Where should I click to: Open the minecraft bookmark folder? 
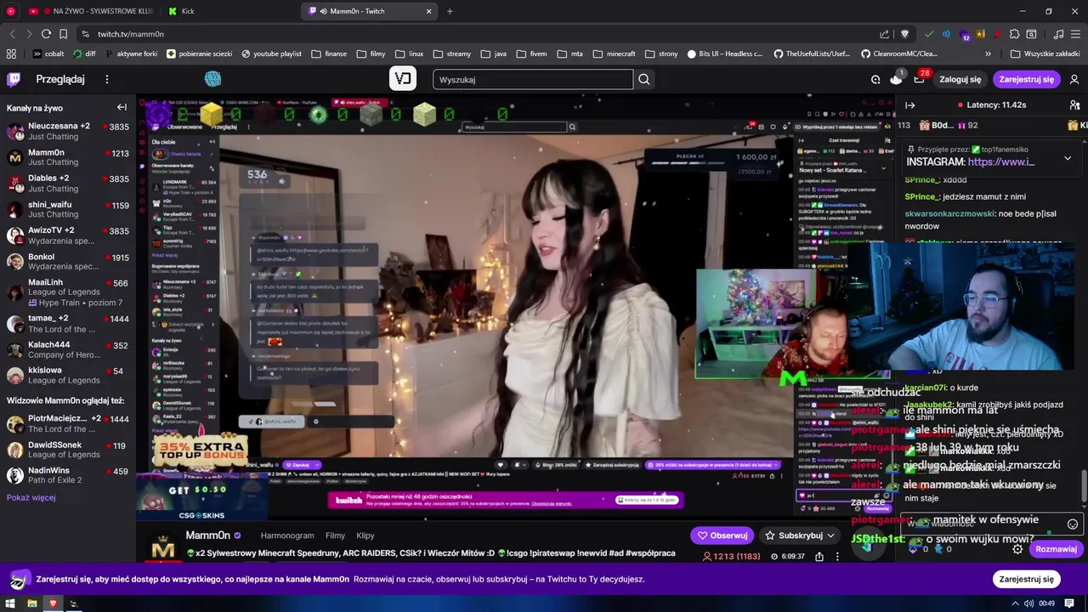(x=614, y=54)
